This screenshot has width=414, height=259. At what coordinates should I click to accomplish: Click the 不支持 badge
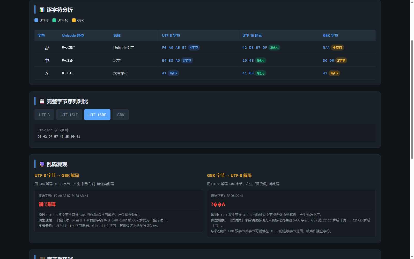pos(337,48)
